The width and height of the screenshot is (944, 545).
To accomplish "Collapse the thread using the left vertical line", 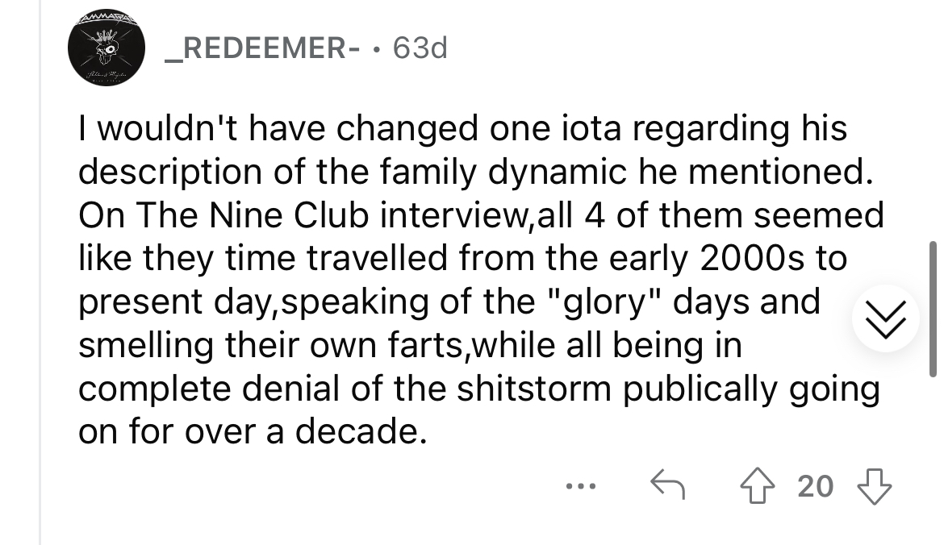I will click(40, 272).
